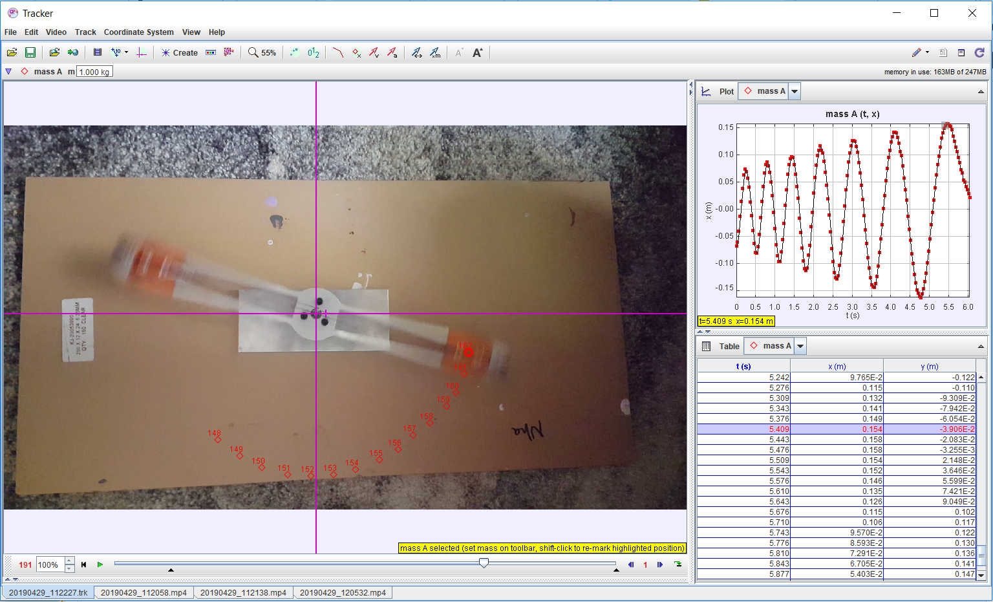
Task: Click the video frame slider thumb
Action: pyautogui.click(x=484, y=563)
